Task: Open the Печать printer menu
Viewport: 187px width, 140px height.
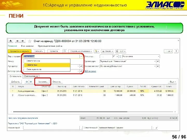Action: [108, 51]
